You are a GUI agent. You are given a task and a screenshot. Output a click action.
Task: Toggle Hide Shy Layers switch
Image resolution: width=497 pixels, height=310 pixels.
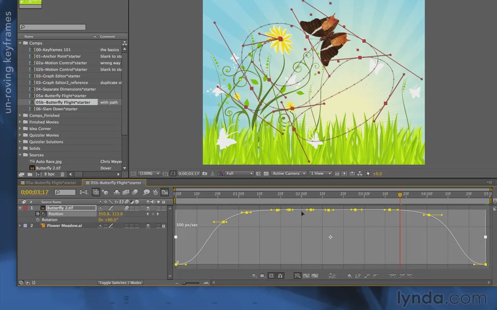coord(116,192)
